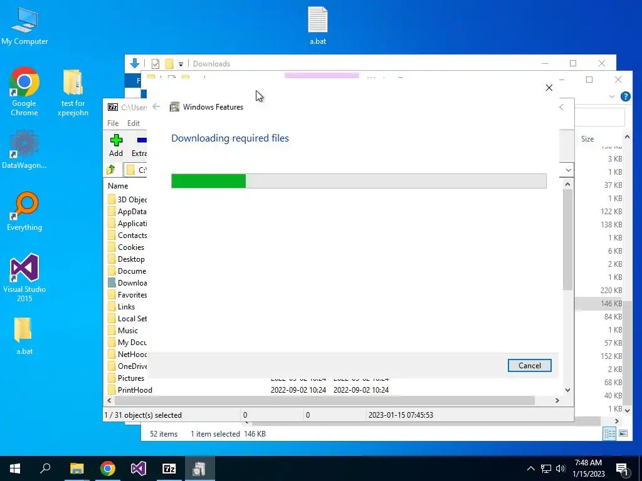Cancel the Windows Features download
This screenshot has width=642, height=481.
[x=529, y=365]
